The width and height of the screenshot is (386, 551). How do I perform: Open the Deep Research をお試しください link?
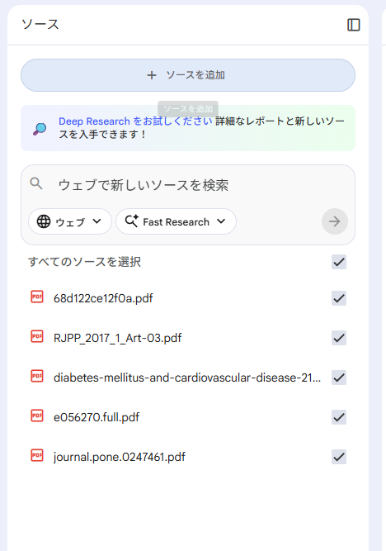[135, 121]
